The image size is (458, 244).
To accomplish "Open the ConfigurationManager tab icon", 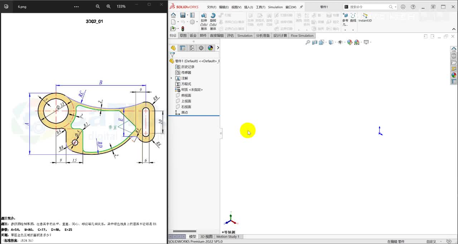I will [x=192, y=48].
